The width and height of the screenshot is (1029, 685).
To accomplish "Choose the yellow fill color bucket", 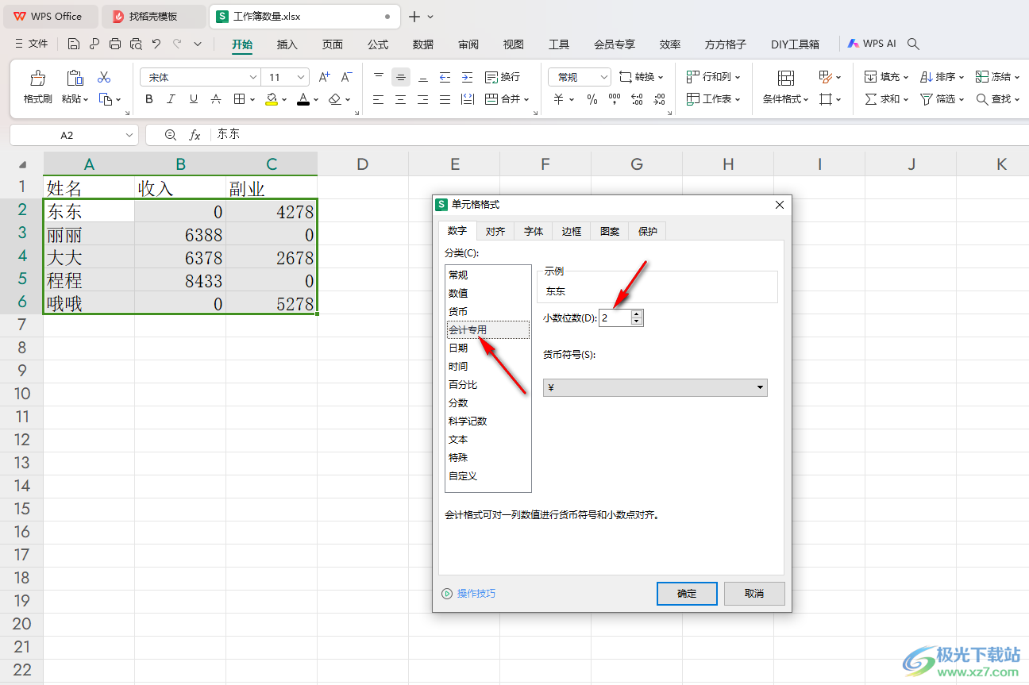I will (x=272, y=99).
